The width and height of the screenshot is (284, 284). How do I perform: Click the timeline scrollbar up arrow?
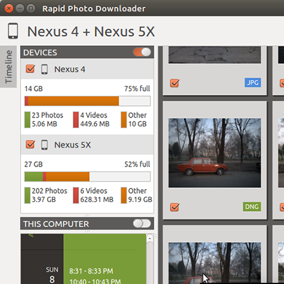point(150,239)
